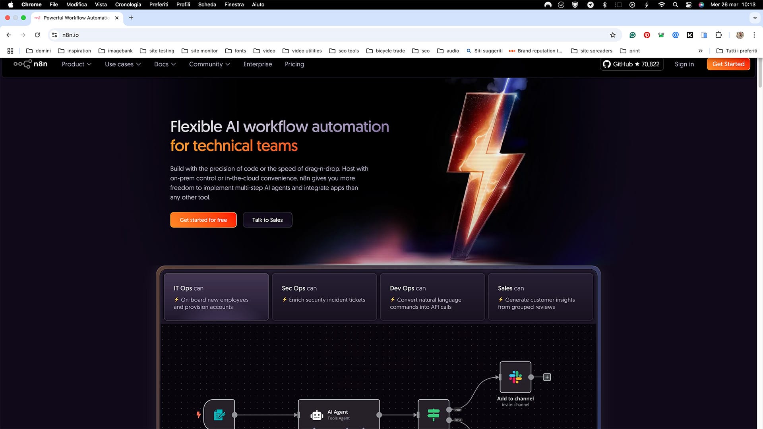Open the Pinterest extension icon
The image size is (763, 429).
pos(647,35)
